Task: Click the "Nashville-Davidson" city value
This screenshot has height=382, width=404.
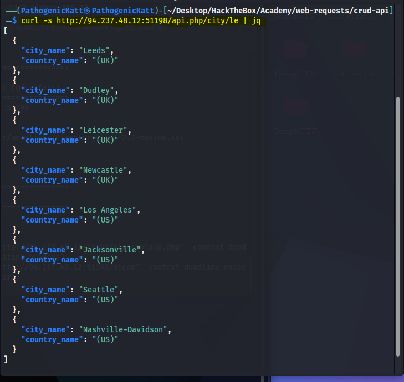Action: pos(123,329)
